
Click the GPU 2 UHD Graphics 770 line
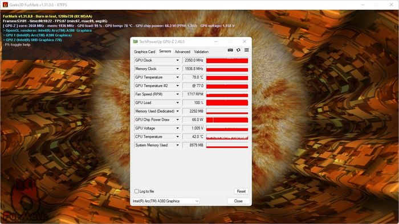coord(32,40)
